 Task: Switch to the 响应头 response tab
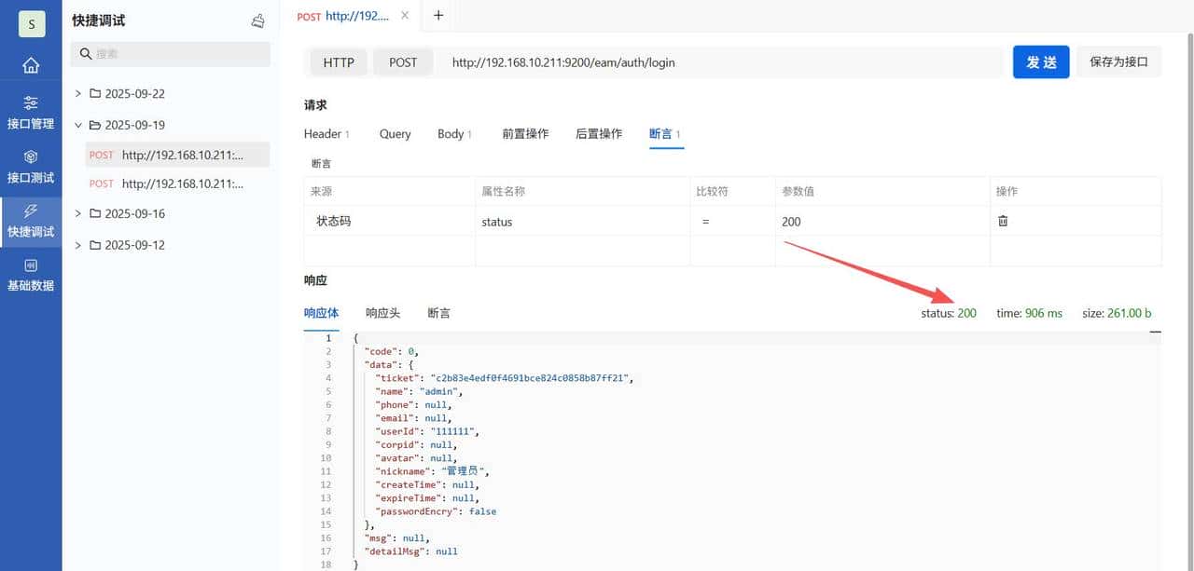coord(382,312)
